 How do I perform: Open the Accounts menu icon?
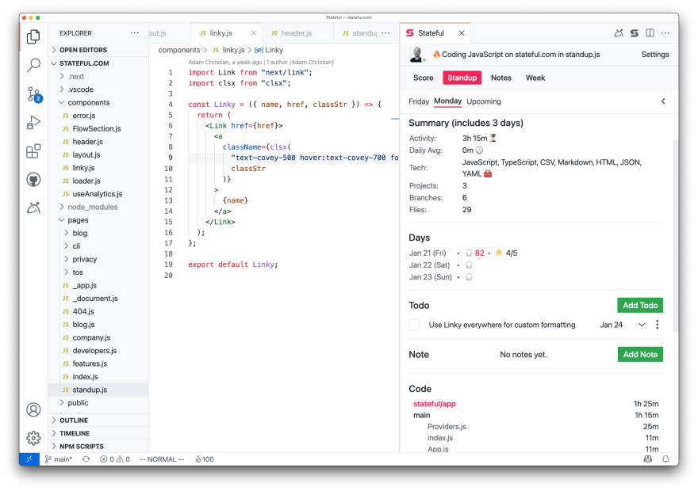coord(33,409)
